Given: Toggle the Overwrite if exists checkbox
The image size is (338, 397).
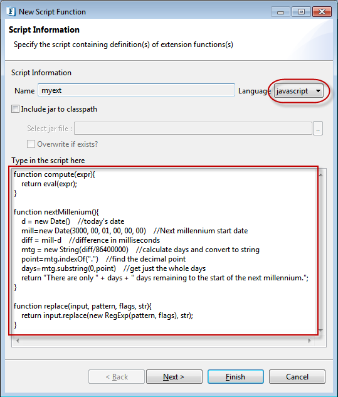Looking at the screenshot, I should coord(31,144).
